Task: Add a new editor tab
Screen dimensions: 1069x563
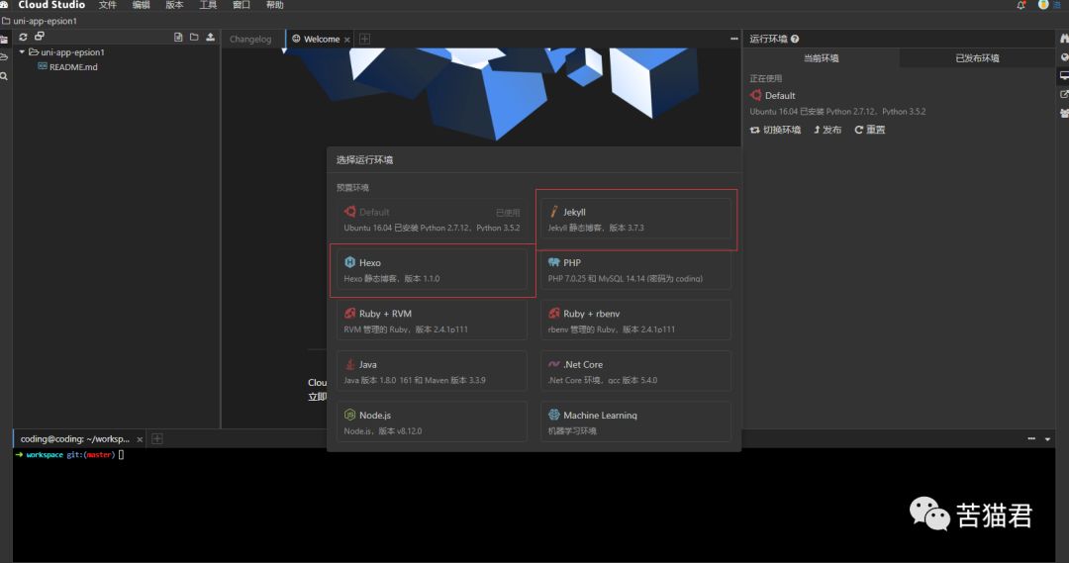Action: (364, 39)
